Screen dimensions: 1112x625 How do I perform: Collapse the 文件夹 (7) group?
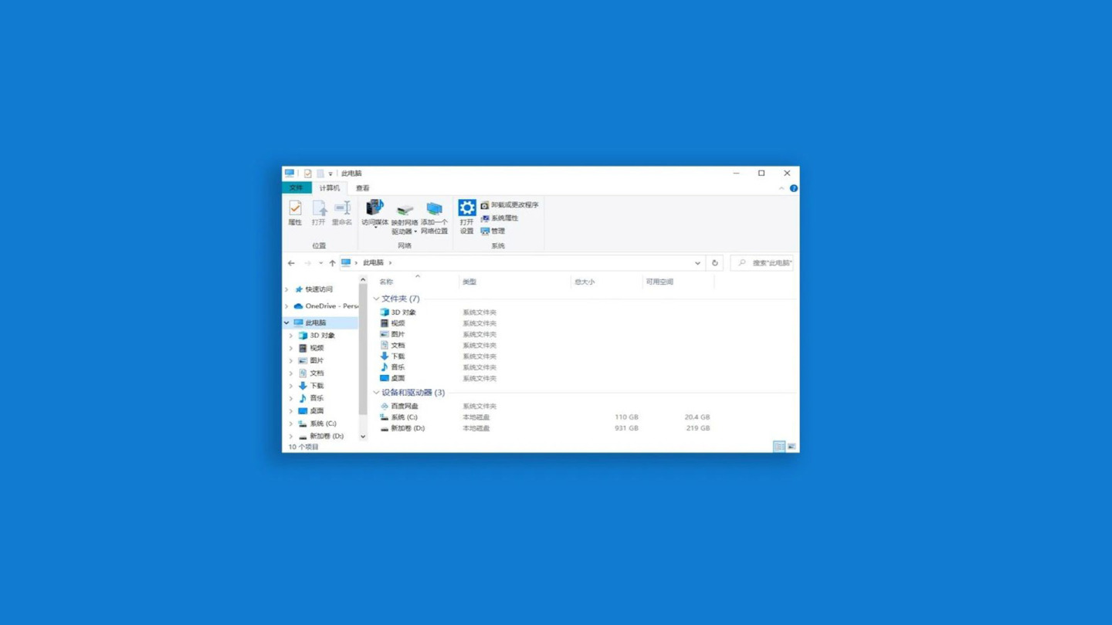click(376, 299)
